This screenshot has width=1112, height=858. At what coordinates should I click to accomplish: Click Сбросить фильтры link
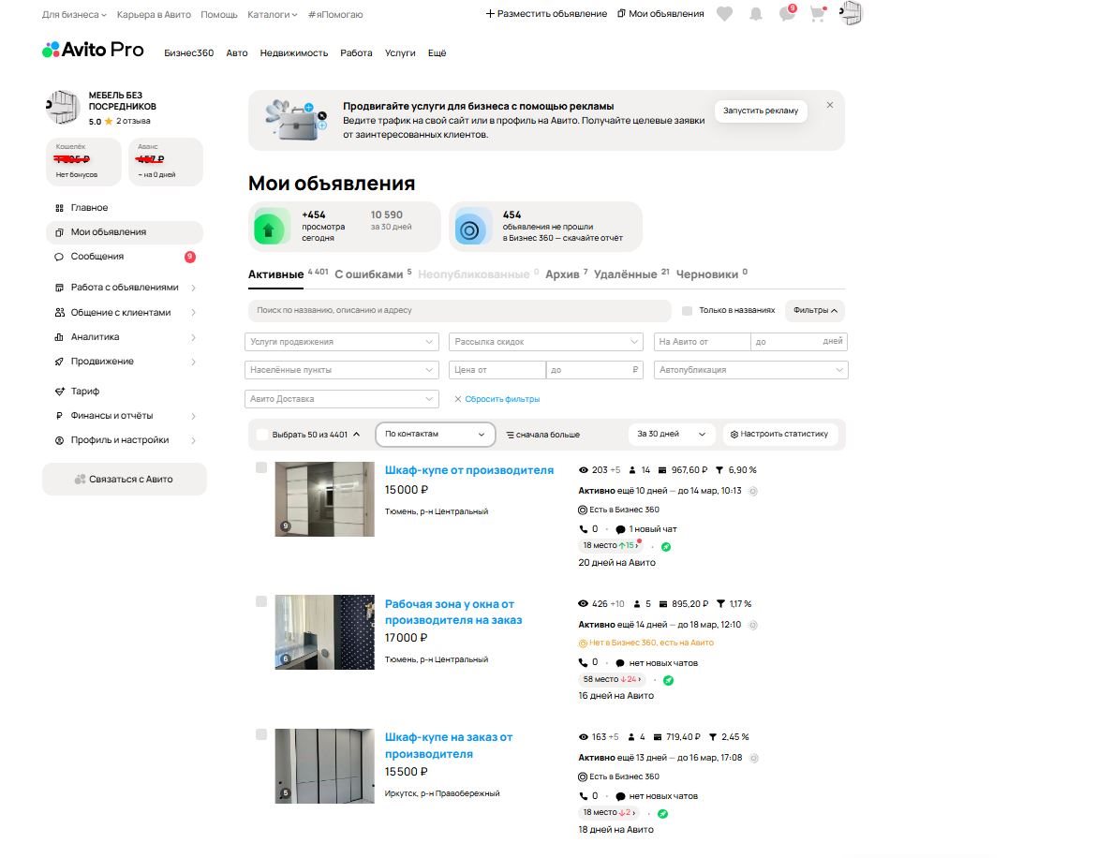(x=497, y=399)
